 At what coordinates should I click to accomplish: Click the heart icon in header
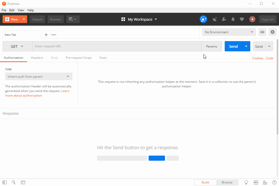(242, 19)
